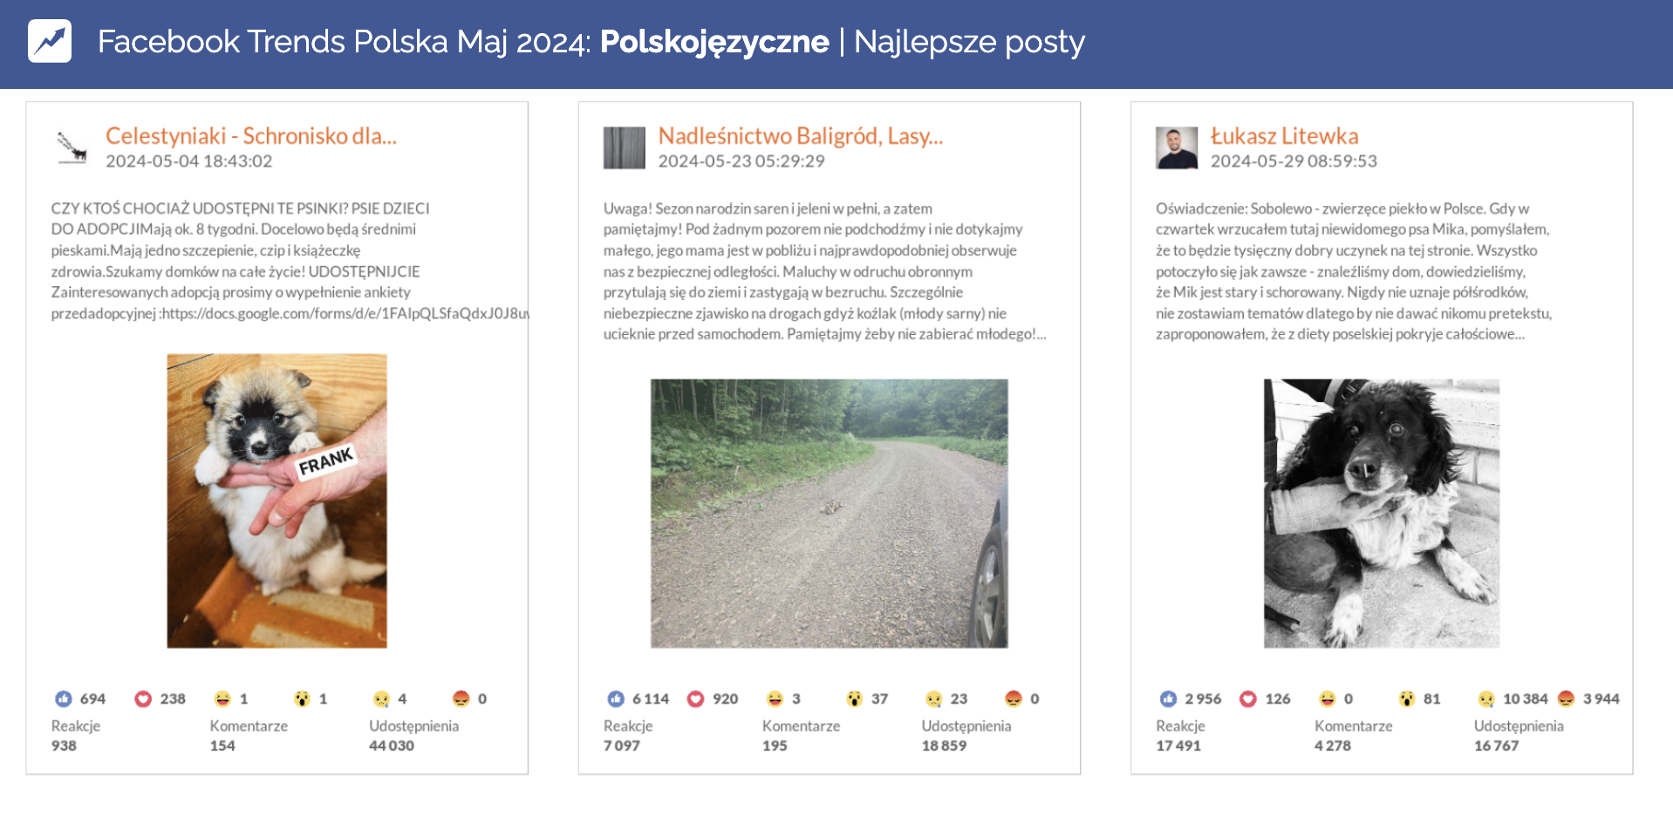The image size is (1673, 813).
Task: Click the Nadleśnictwo Baligród profile avatar
Action: pos(624,147)
